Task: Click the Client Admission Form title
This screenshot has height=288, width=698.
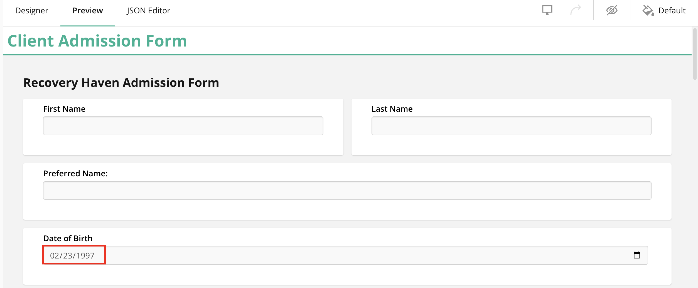Action: click(x=97, y=41)
